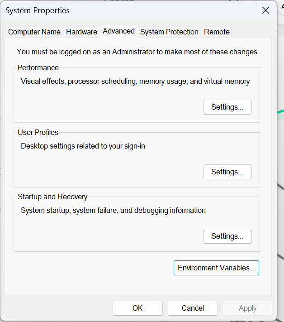Click the visual effects description text
This screenshot has height=322, width=284.
coord(135,82)
